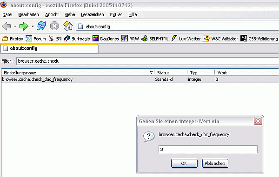Image resolution: width=279 pixels, height=177 pixels.
Task: Click the Wert value 3 cell
Action: point(217,79)
